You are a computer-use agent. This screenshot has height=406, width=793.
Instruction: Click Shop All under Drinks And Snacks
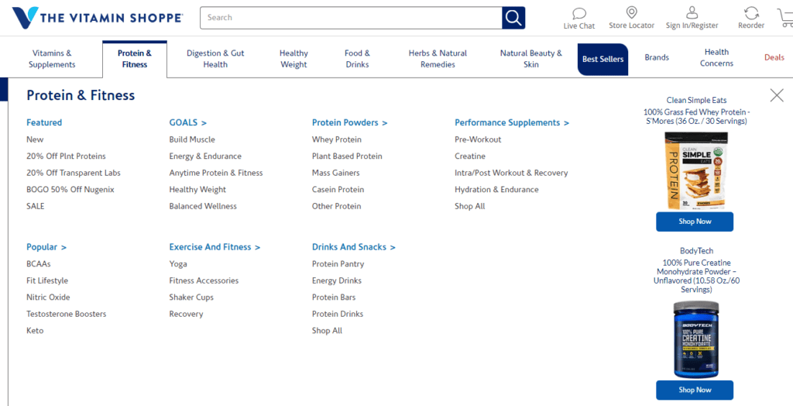click(x=328, y=331)
